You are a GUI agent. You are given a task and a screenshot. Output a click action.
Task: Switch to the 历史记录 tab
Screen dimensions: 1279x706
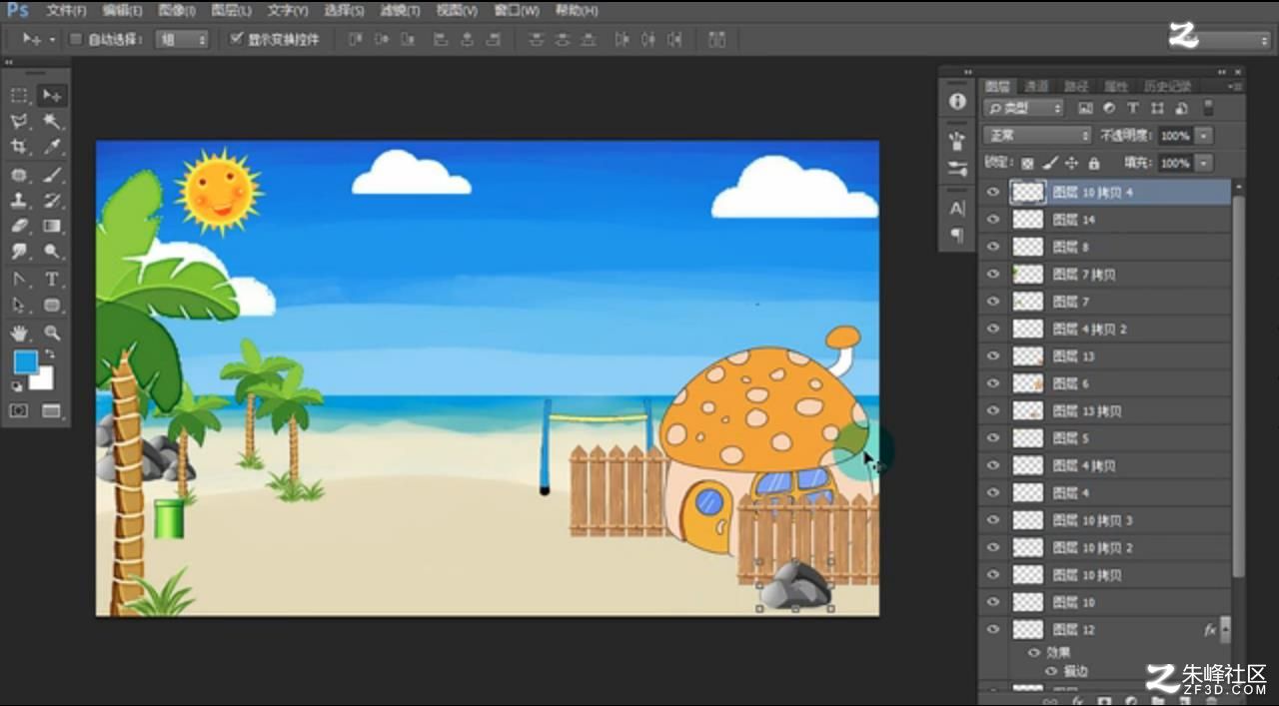point(1167,86)
